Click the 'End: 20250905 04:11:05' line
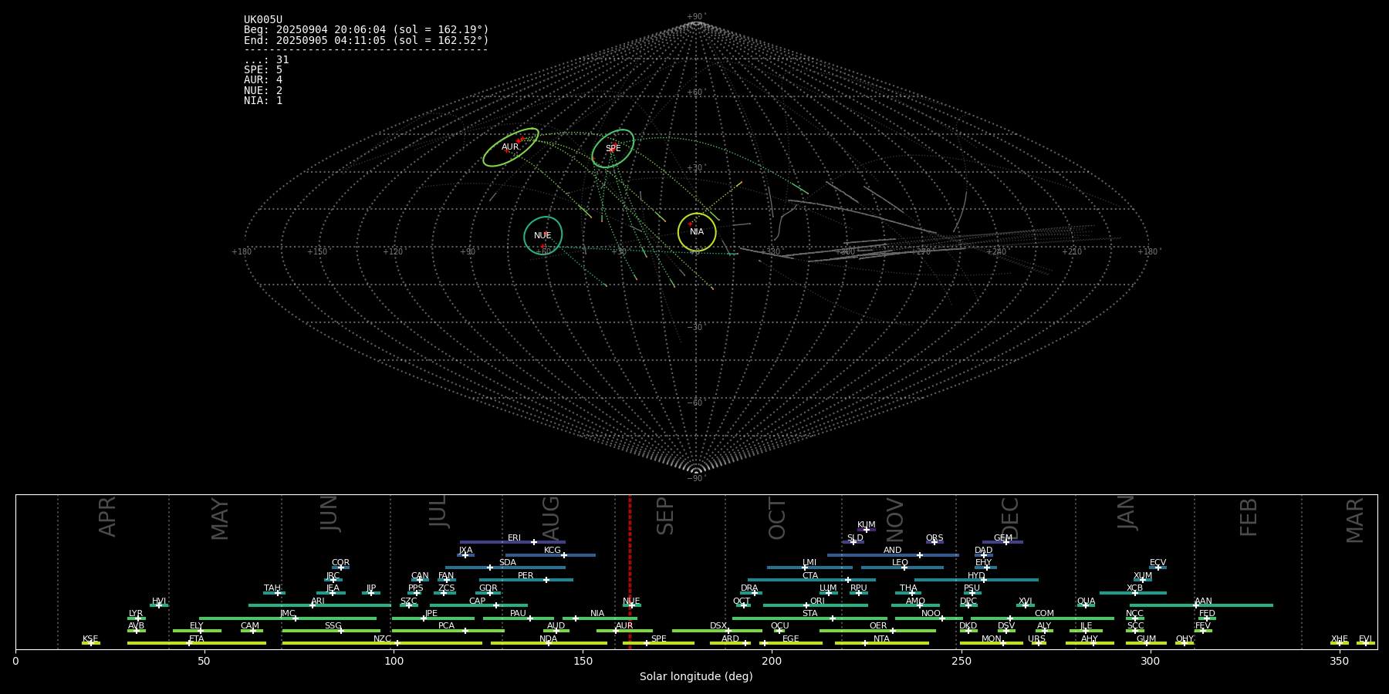Screen dimensions: 1389x694 pyautogui.click(x=367, y=40)
